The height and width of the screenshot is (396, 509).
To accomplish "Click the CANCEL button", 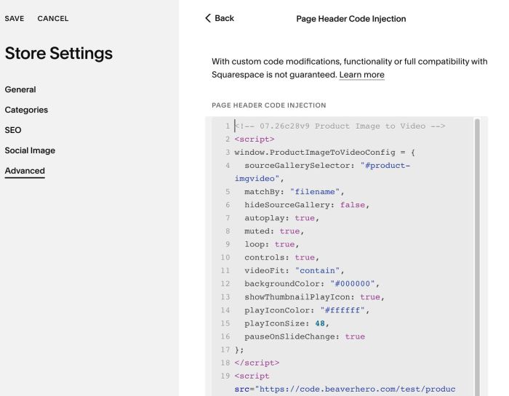I will click(x=53, y=18).
